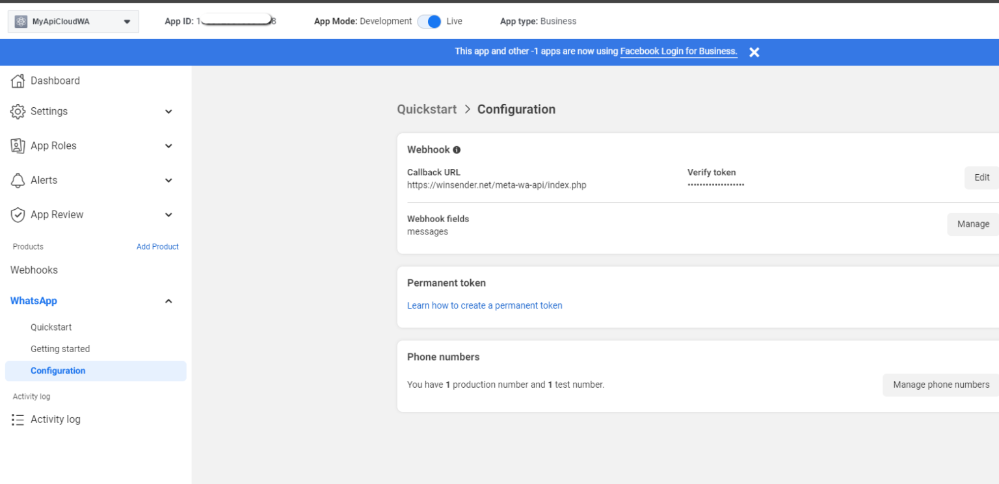999x484 pixels.
Task: Click the Manage phone numbers button
Action: (x=940, y=385)
